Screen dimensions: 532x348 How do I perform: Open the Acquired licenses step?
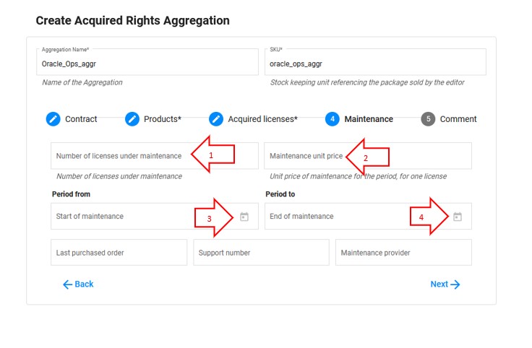pos(262,119)
